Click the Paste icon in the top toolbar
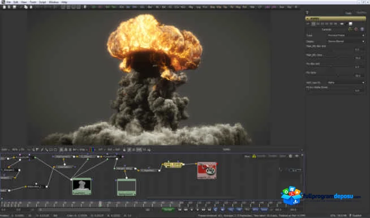370x218 pixels. point(31,7)
